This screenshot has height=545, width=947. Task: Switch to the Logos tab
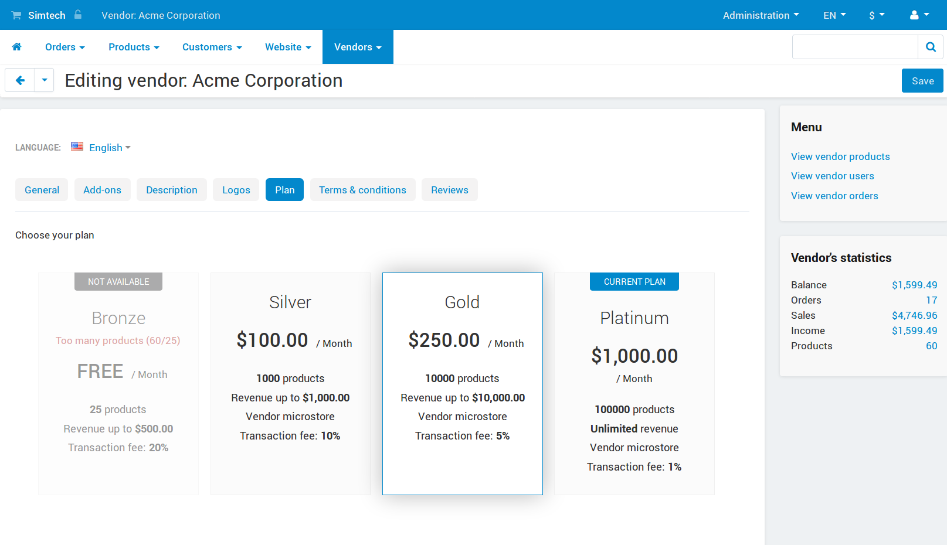click(x=236, y=190)
